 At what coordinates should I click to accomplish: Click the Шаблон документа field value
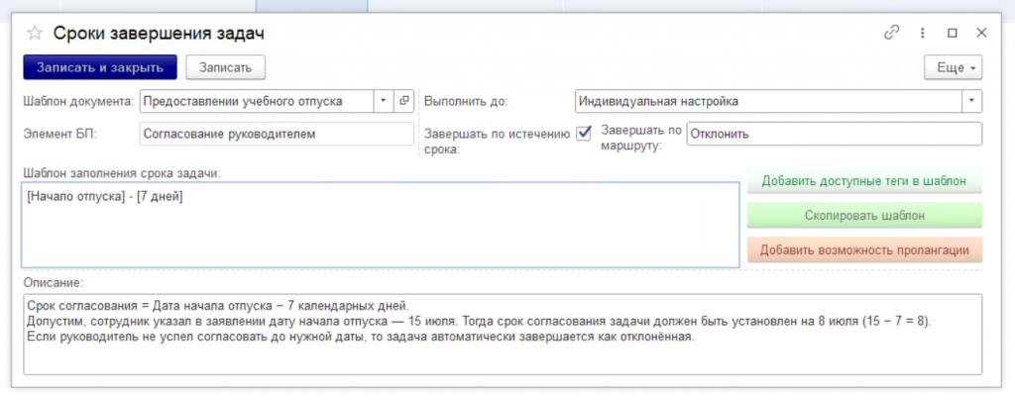tap(257, 101)
